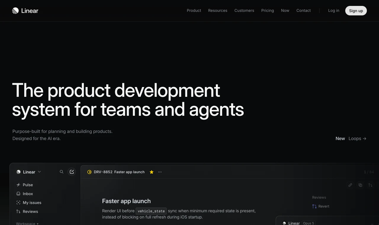Click the Contact nav link
Image resolution: width=379 pixels, height=225 pixels.
click(303, 11)
